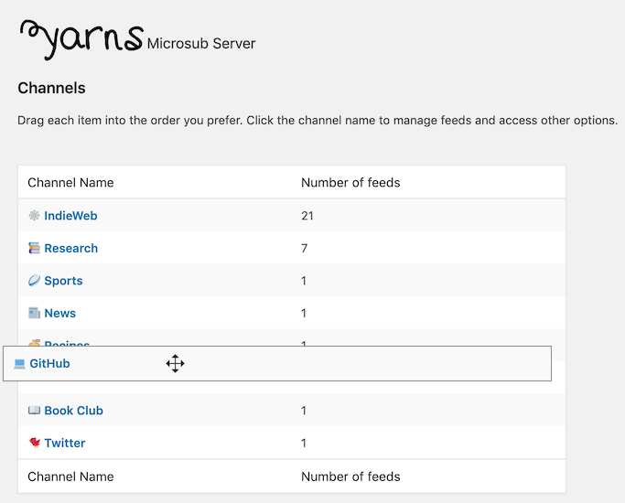Open the Twitter channel link

[65, 443]
